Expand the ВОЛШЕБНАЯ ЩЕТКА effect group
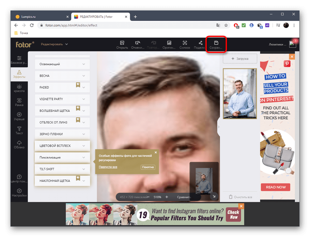The image size is (310, 237). (x=62, y=111)
